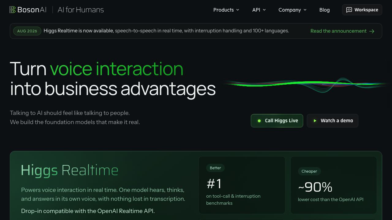Click the Read the announcement link
This screenshot has height=220, width=392.
pyautogui.click(x=342, y=31)
